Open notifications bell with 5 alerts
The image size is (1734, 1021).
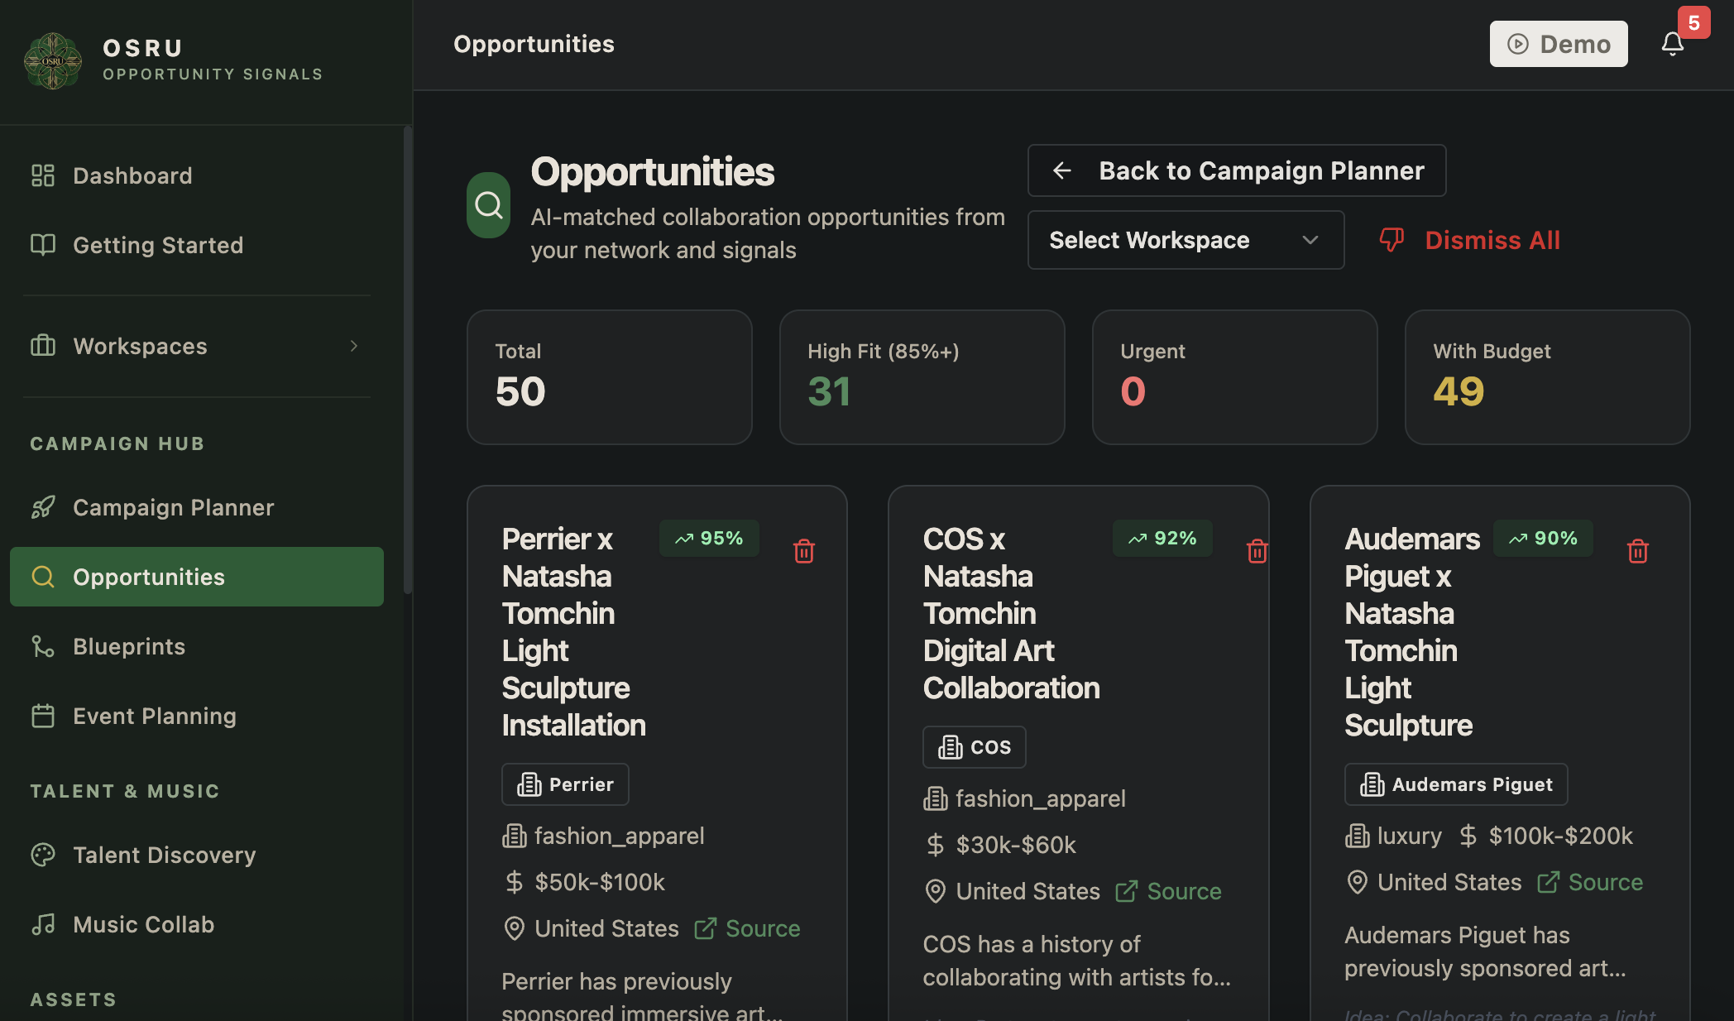pos(1672,44)
